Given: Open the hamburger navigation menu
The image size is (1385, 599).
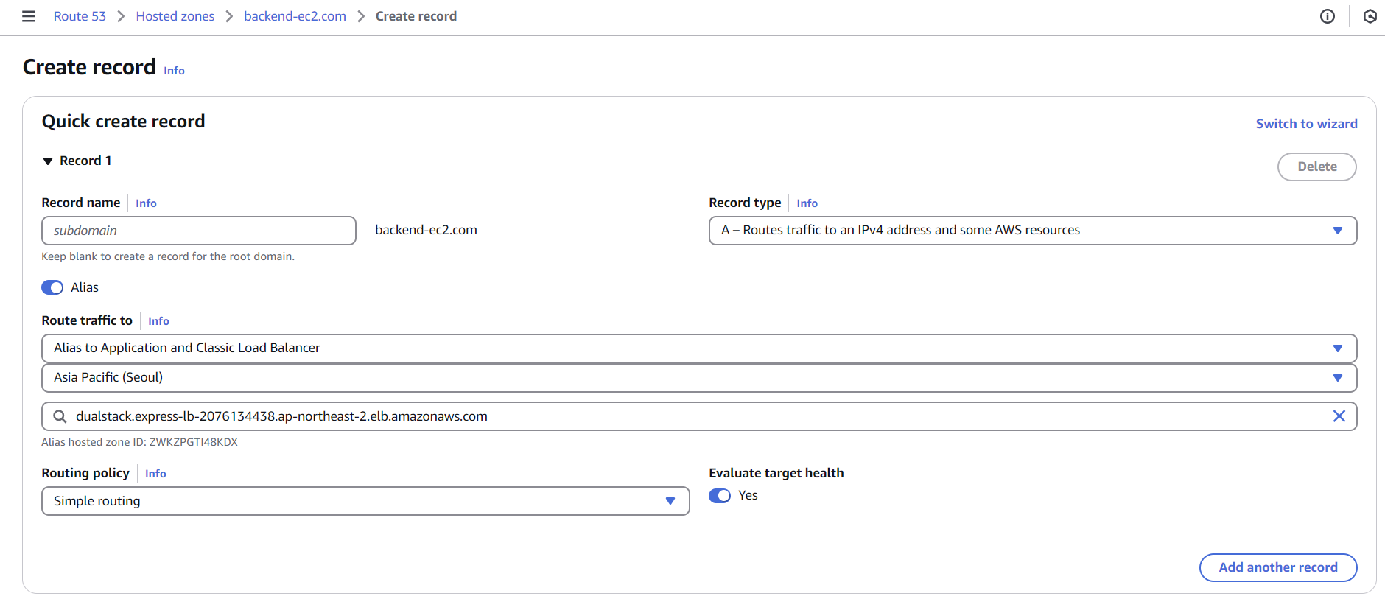Looking at the screenshot, I should (x=29, y=16).
